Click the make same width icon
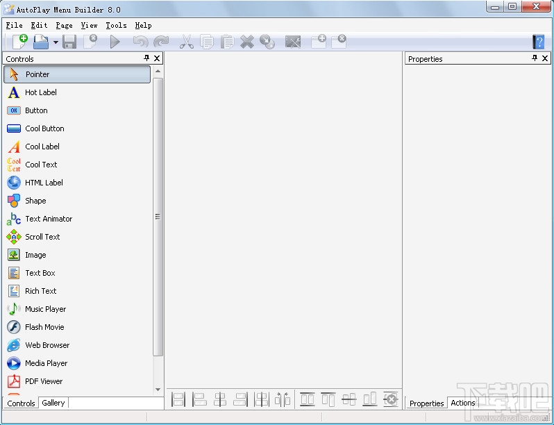The image size is (554, 425). pos(178,399)
